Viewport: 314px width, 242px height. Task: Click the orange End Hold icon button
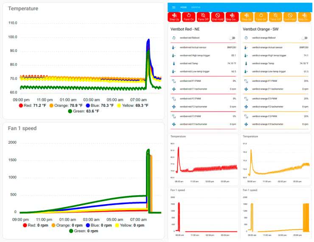click(x=289, y=17)
